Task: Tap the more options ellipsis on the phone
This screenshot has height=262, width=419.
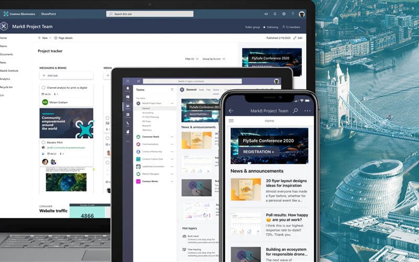Action: [307, 111]
